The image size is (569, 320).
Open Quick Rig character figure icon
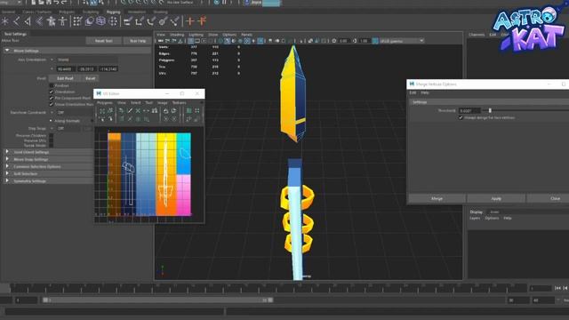click(52, 21)
